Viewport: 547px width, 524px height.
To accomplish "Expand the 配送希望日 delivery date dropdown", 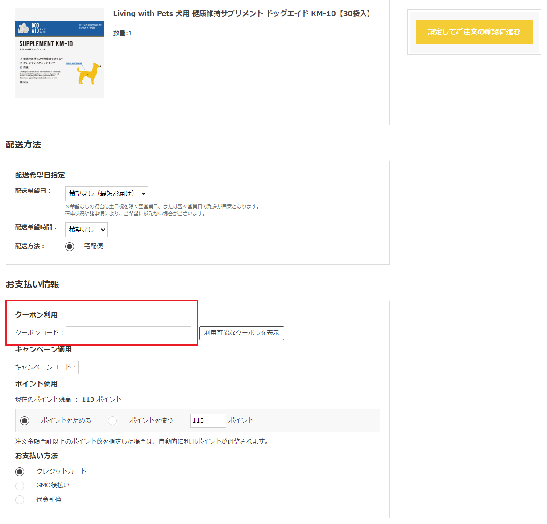I will tap(106, 193).
